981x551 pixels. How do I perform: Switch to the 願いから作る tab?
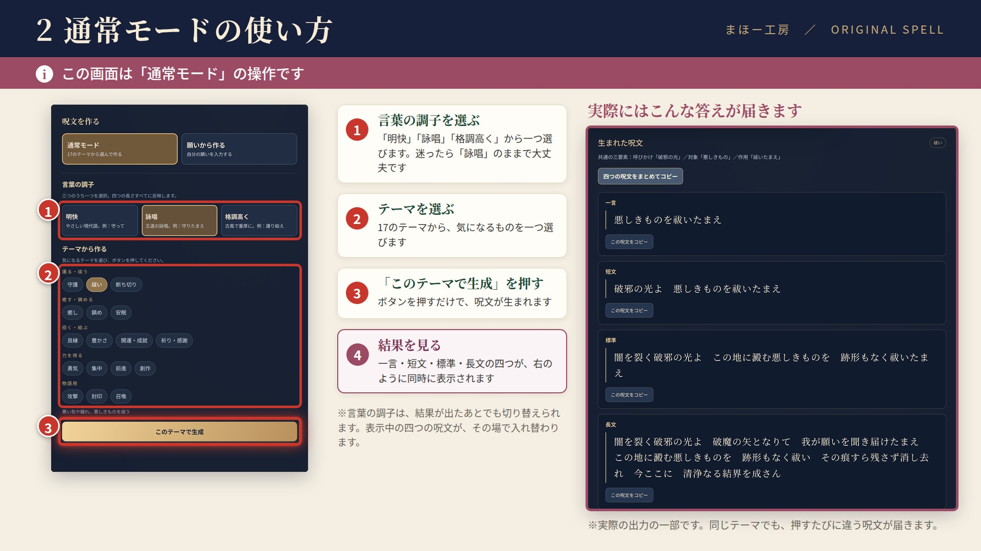239,149
